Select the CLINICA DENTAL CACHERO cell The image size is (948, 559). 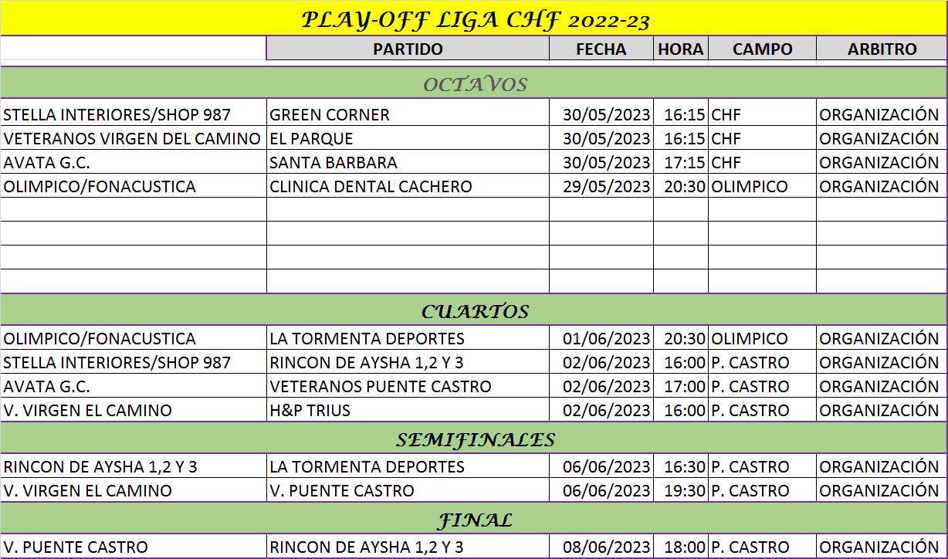pyautogui.click(x=408, y=186)
